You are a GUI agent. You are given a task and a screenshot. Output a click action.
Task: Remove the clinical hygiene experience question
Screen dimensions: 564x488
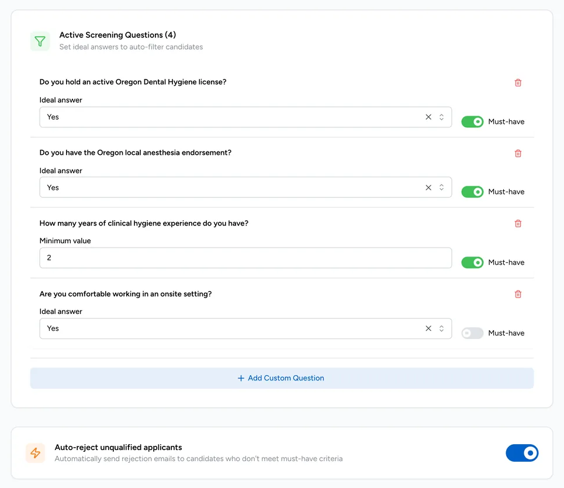(518, 223)
